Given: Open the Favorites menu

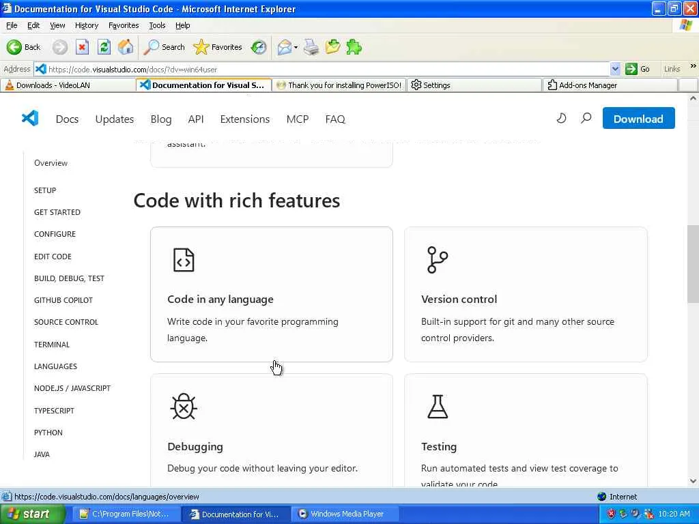Looking at the screenshot, I should [x=124, y=25].
